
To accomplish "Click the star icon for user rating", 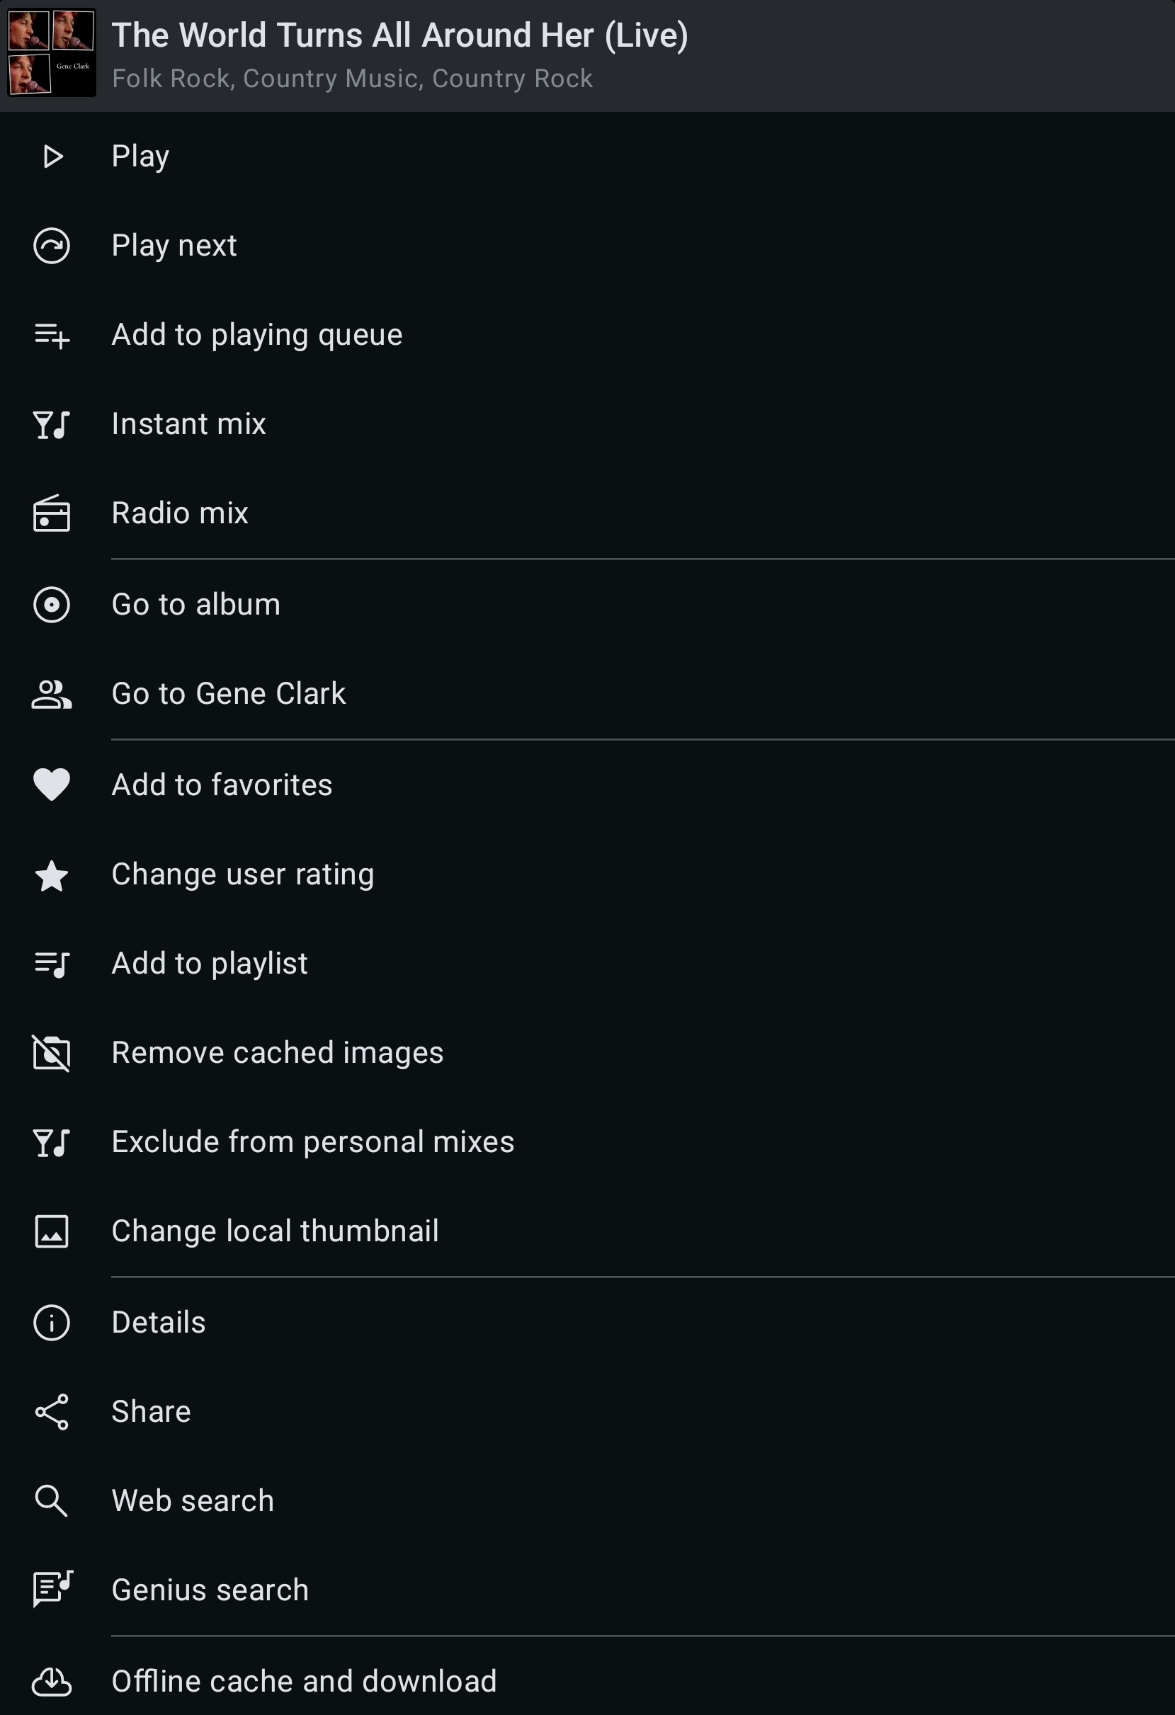I will point(52,875).
